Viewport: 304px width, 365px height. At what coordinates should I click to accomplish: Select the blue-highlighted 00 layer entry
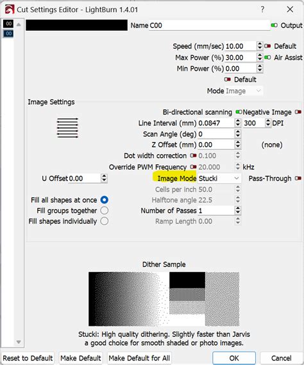point(8,33)
